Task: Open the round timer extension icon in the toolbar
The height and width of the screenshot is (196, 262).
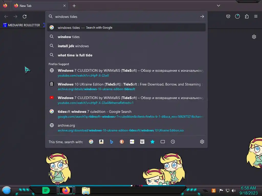Action: (x=237, y=16)
